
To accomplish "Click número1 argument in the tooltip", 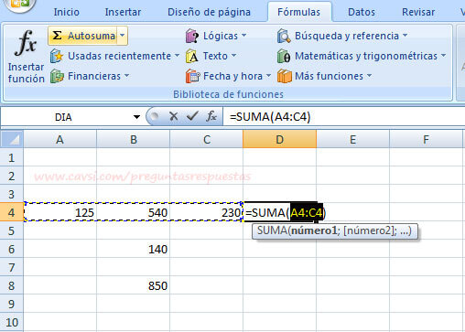I will pyautogui.click(x=314, y=230).
